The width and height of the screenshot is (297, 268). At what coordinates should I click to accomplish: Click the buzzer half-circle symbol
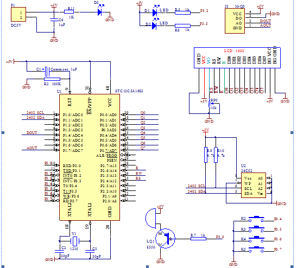[x=151, y=218]
